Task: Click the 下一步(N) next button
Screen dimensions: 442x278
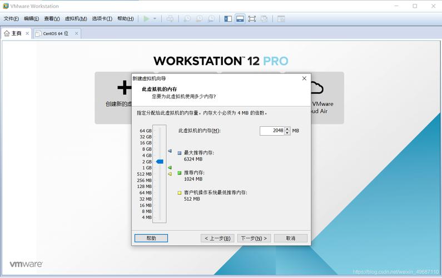Action: [254, 238]
